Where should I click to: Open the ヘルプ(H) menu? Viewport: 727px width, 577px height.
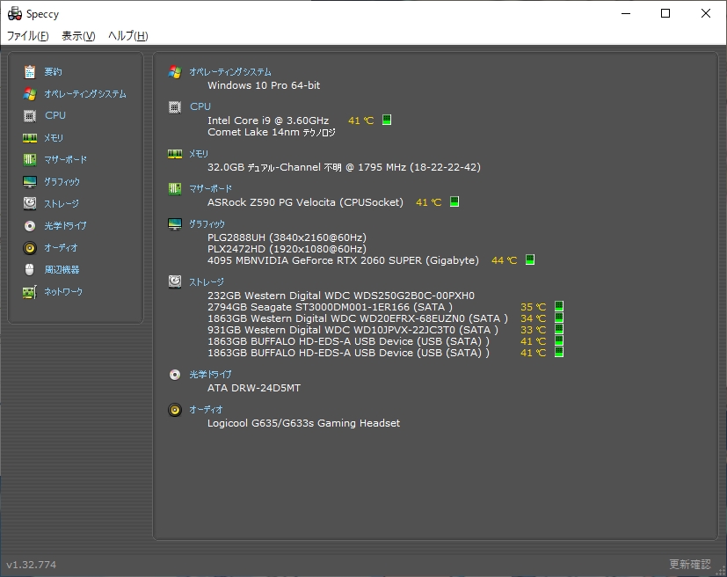coord(127,36)
